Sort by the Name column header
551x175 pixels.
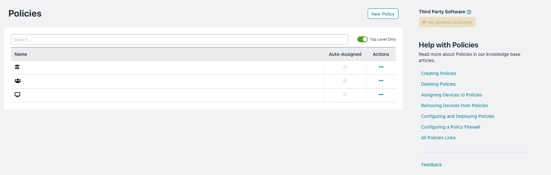point(21,54)
